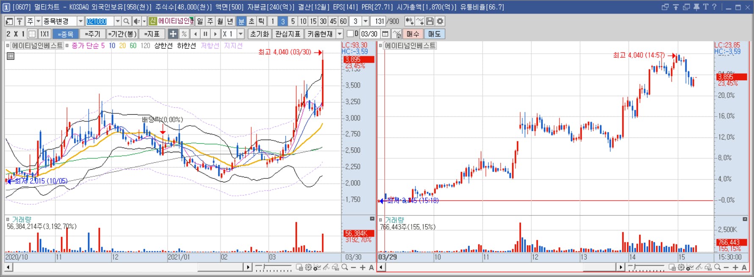Click the data table icon in left chart
The width and height of the screenshot is (754, 277).
tap(11, 56)
